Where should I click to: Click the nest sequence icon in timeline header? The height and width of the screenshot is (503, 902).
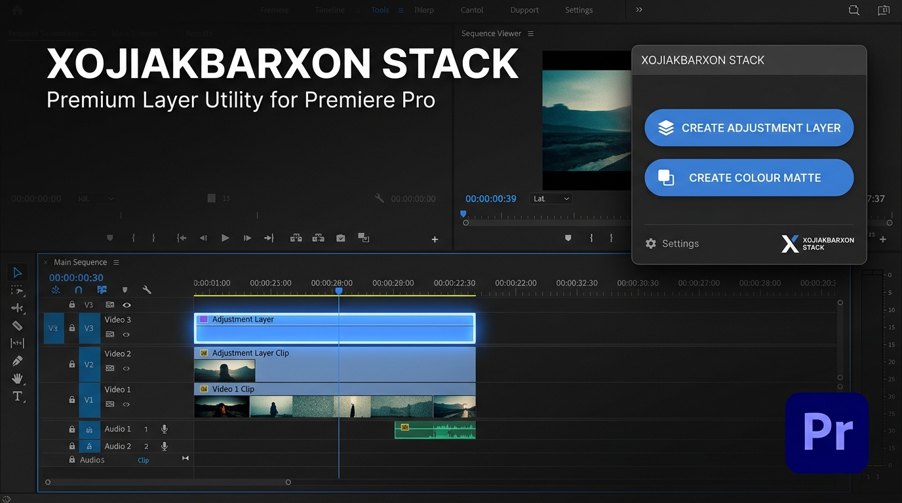[x=56, y=289]
